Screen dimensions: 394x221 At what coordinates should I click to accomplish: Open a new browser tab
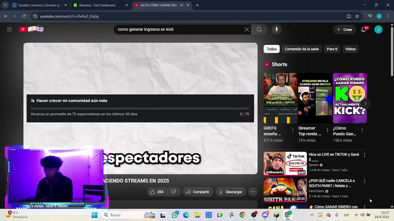(197, 5)
